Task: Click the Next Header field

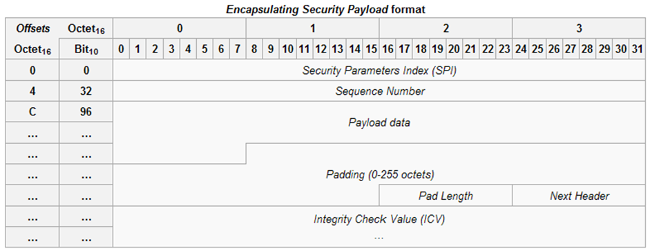Action: [x=579, y=196]
